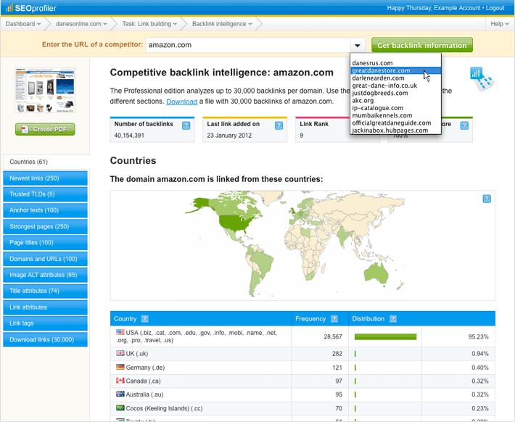Select greatdanestore.com from the dropdown list

[395, 70]
